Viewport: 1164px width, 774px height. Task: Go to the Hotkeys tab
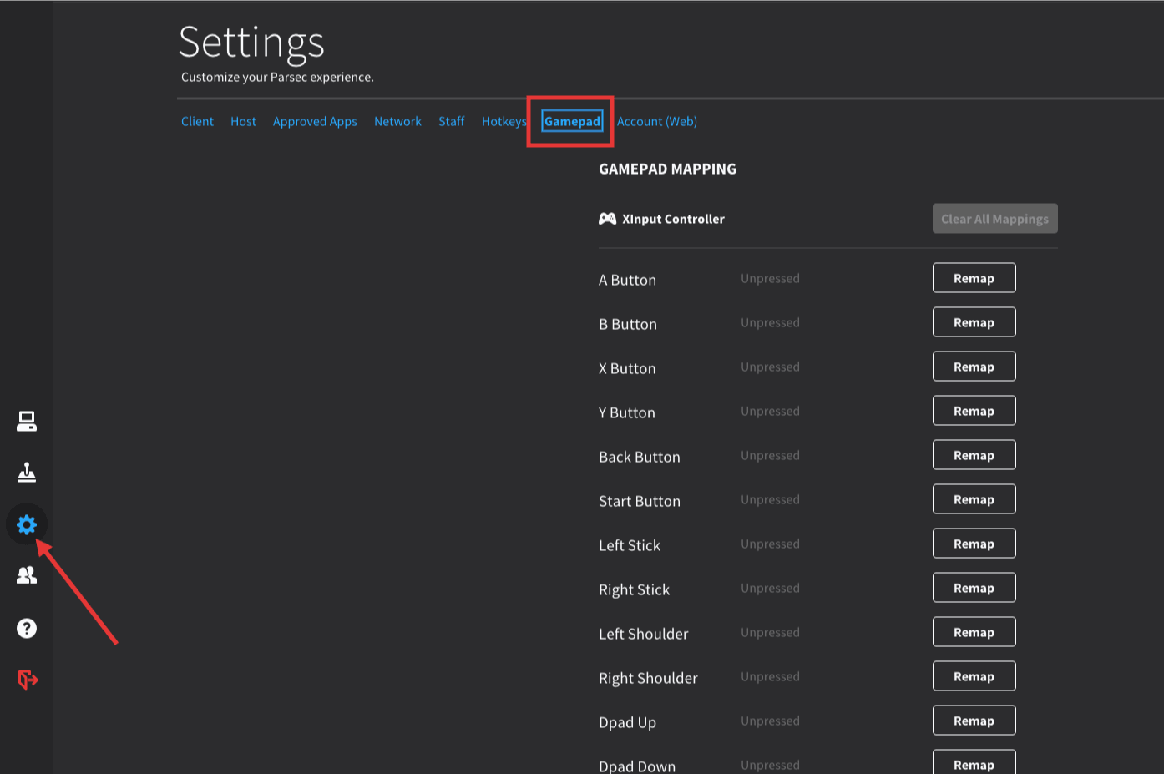[504, 122]
